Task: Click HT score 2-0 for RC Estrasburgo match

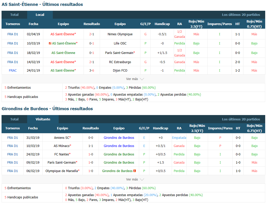Action: (238, 62)
